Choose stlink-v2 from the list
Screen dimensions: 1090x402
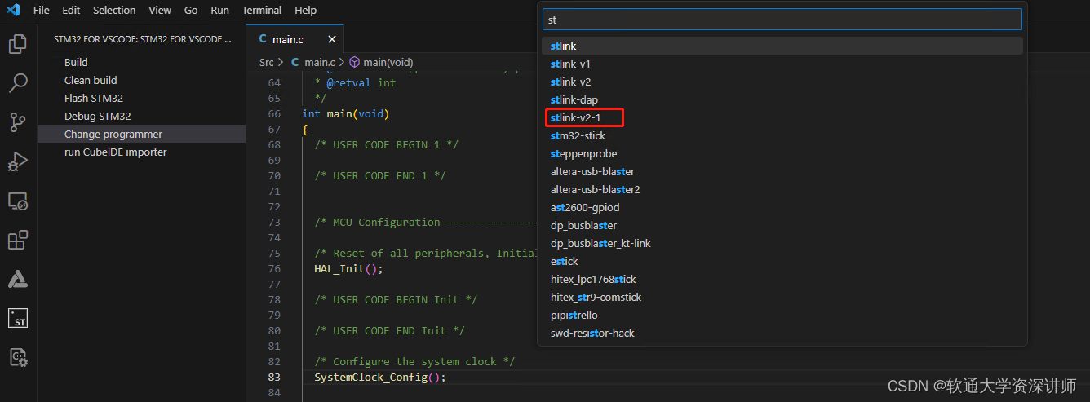[782, 82]
